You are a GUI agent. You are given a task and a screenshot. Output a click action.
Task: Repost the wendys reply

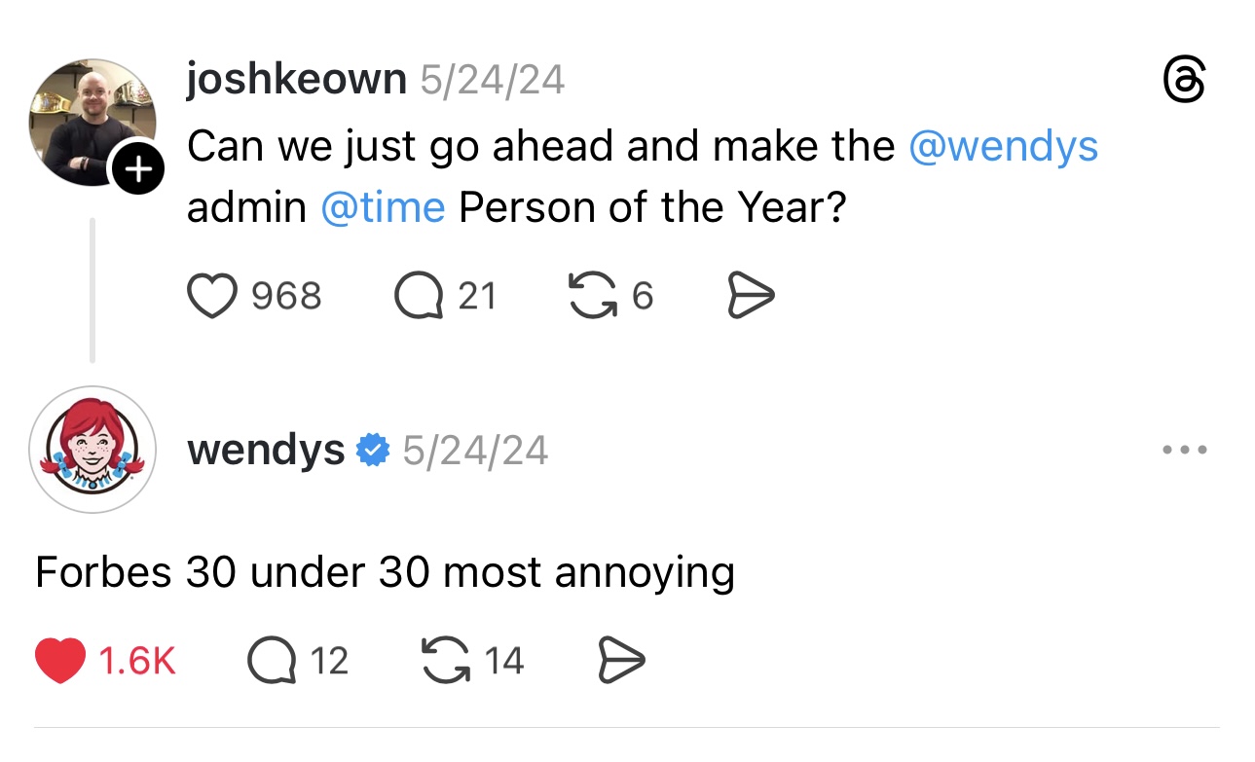coord(446,661)
